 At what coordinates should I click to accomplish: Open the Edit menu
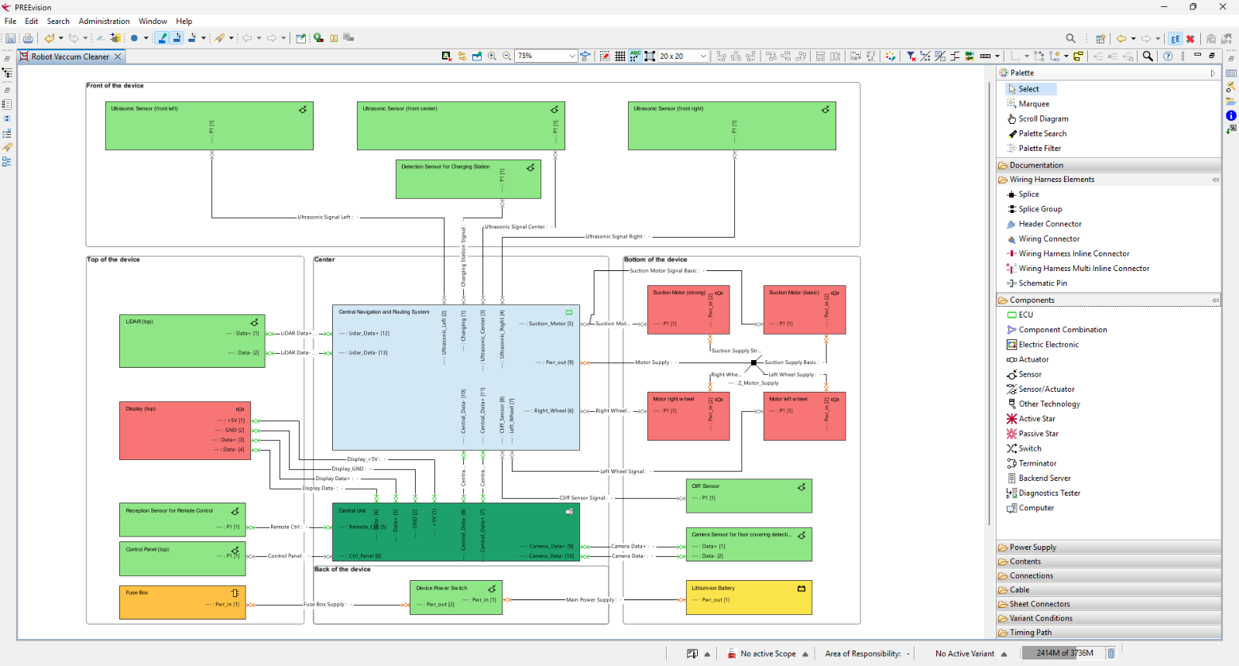(x=32, y=21)
